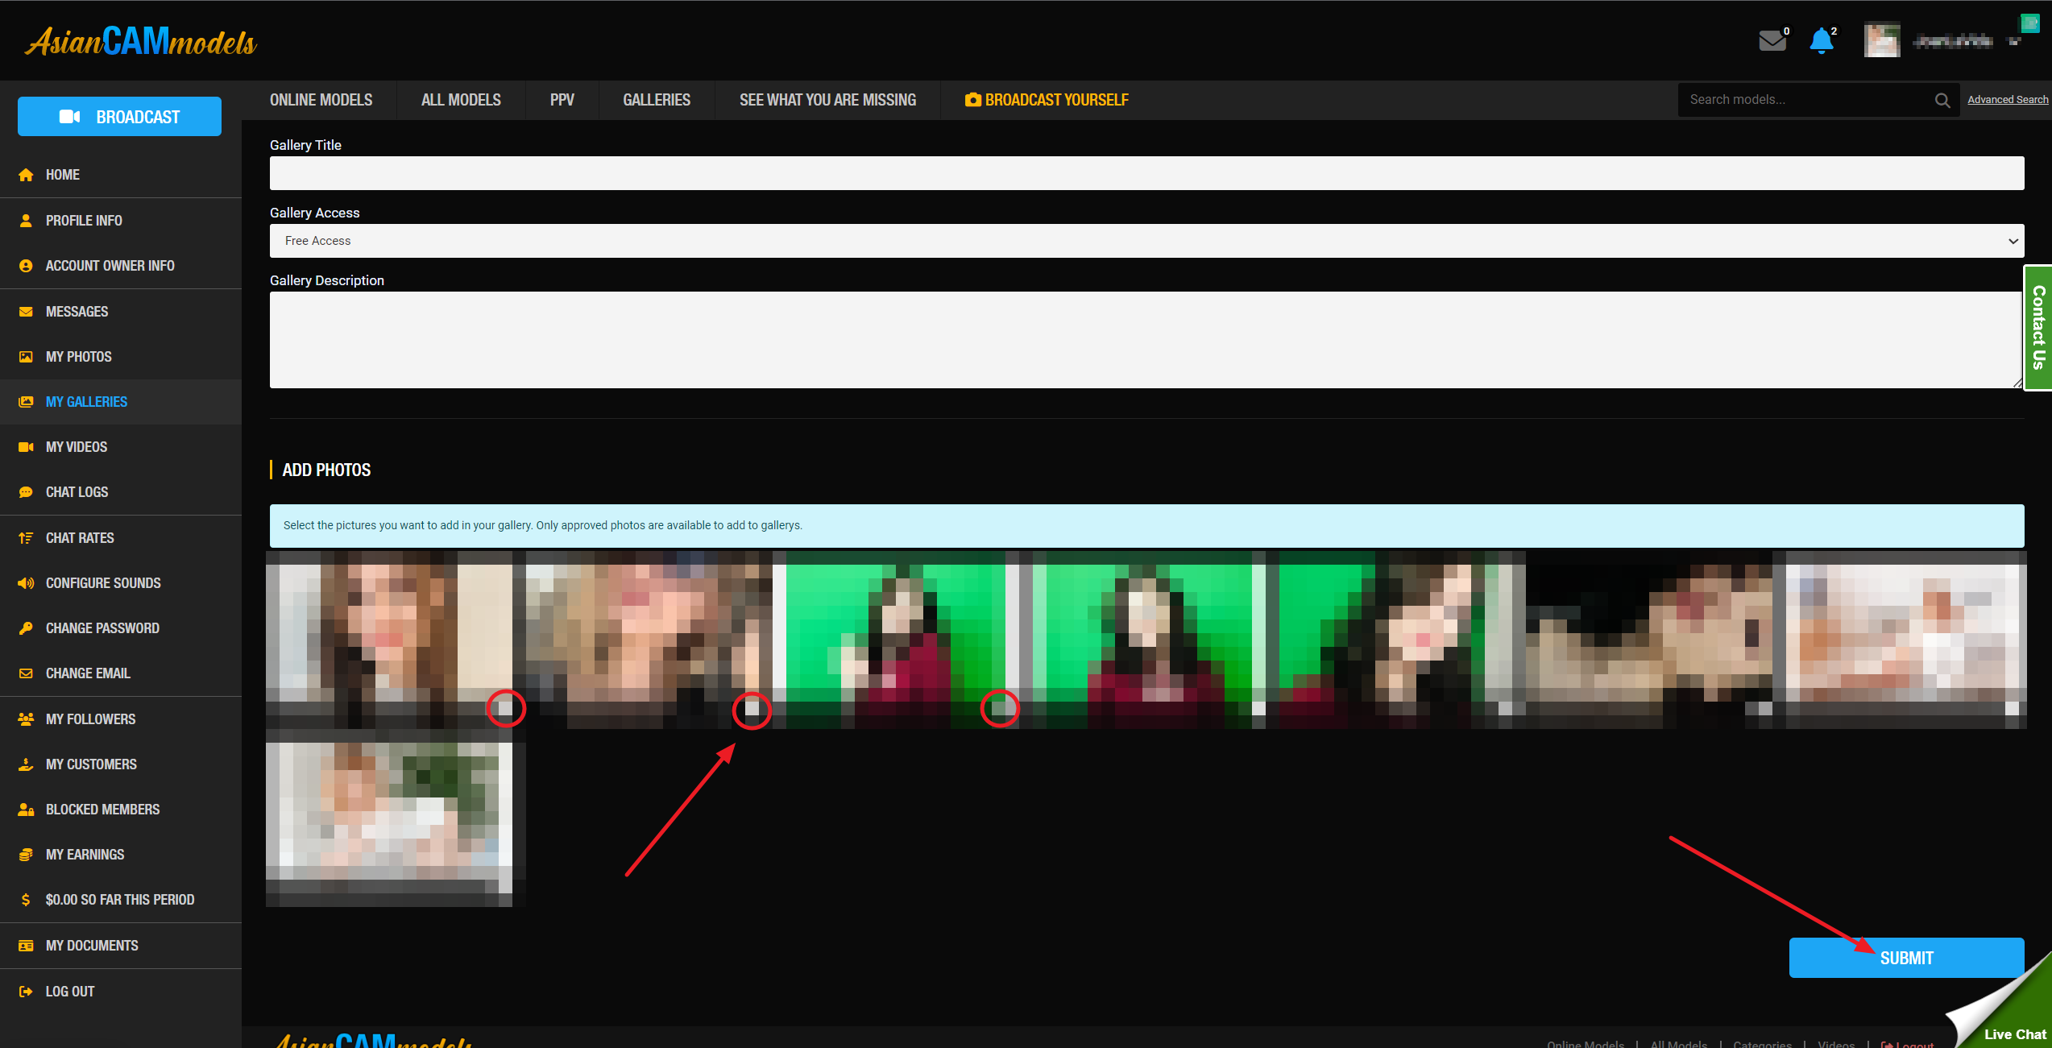Select the last photo thumbnail in second row
Viewport: 2052px width, 1048px height.
[389, 818]
